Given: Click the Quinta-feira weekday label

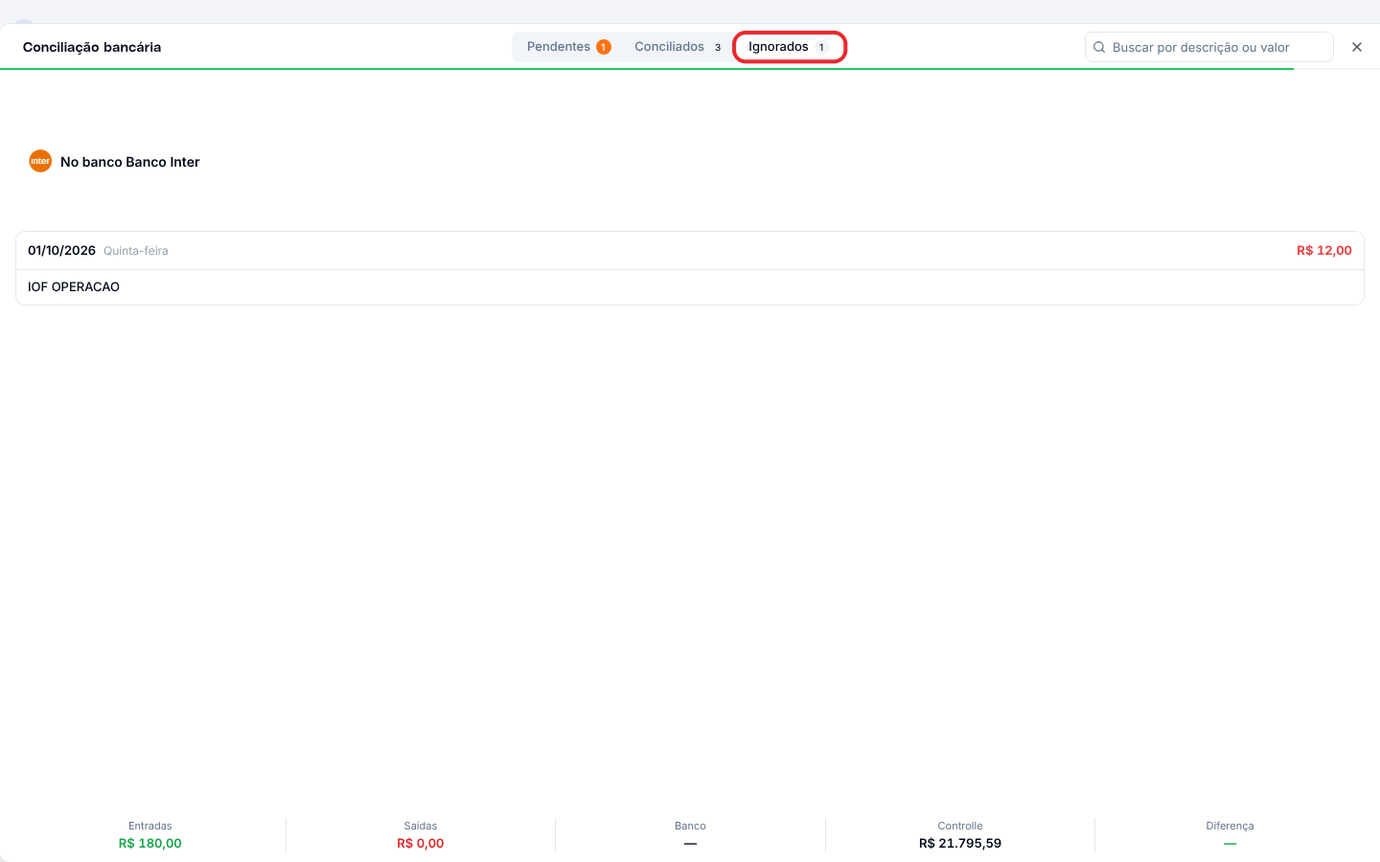Looking at the screenshot, I should (136, 251).
